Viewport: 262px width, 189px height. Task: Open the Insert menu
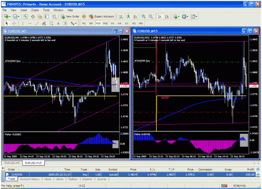tap(23, 10)
